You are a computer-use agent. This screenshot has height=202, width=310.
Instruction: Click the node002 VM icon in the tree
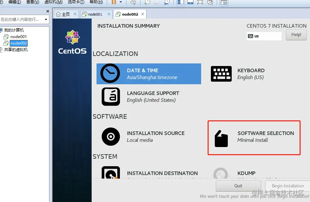6,43
